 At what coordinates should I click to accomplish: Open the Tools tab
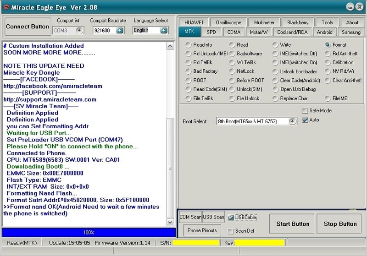tap(327, 22)
